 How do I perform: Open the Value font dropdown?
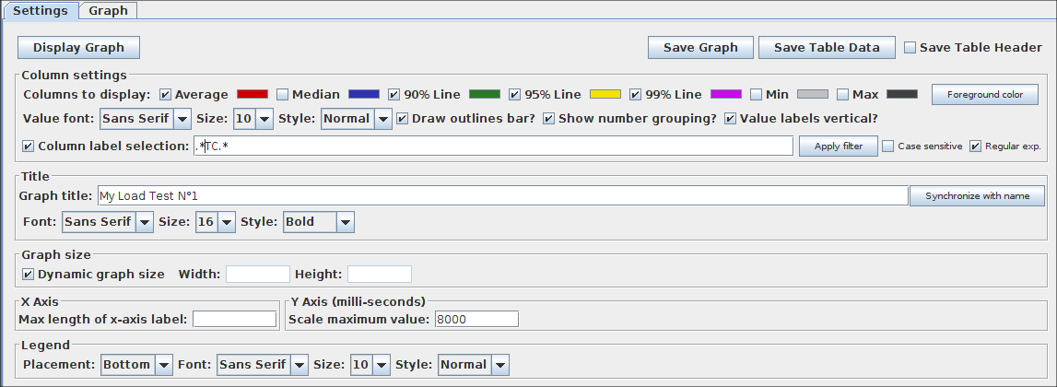(145, 119)
